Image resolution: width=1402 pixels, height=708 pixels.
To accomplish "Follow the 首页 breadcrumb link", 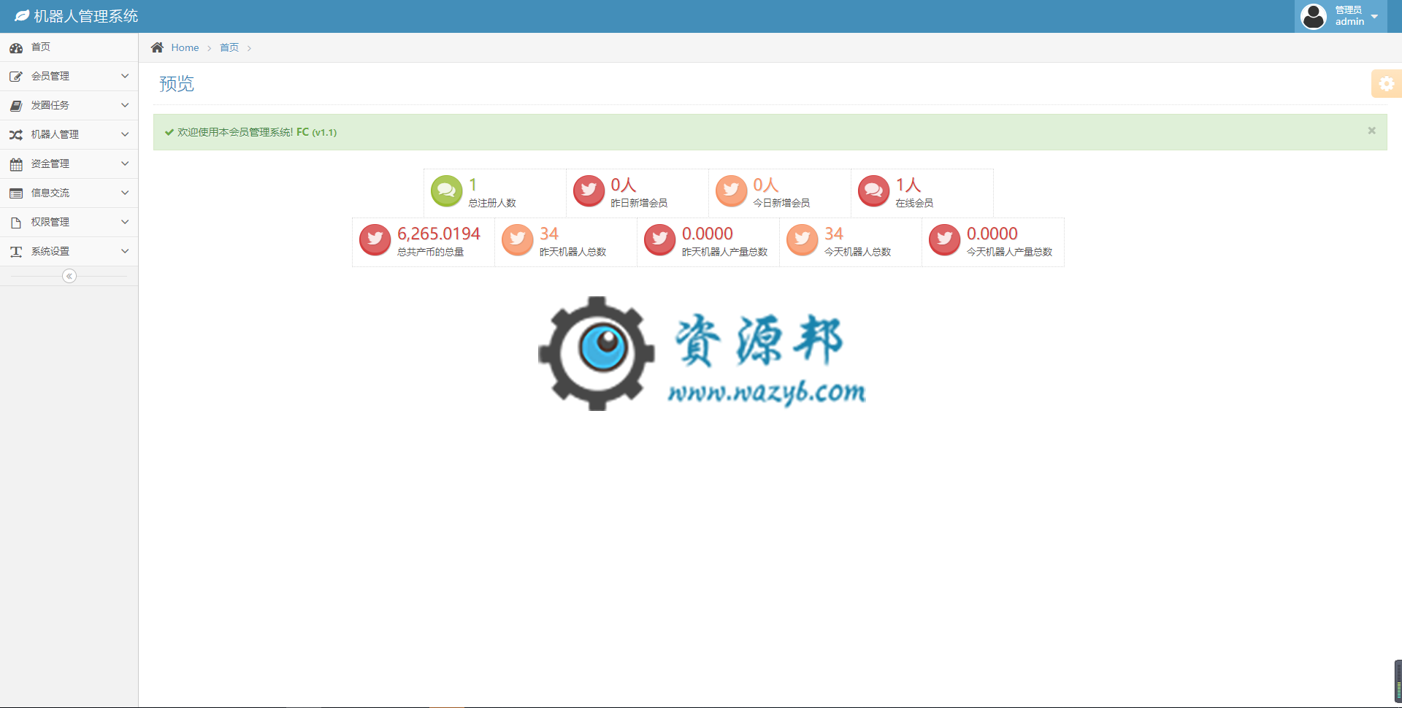I will [229, 47].
